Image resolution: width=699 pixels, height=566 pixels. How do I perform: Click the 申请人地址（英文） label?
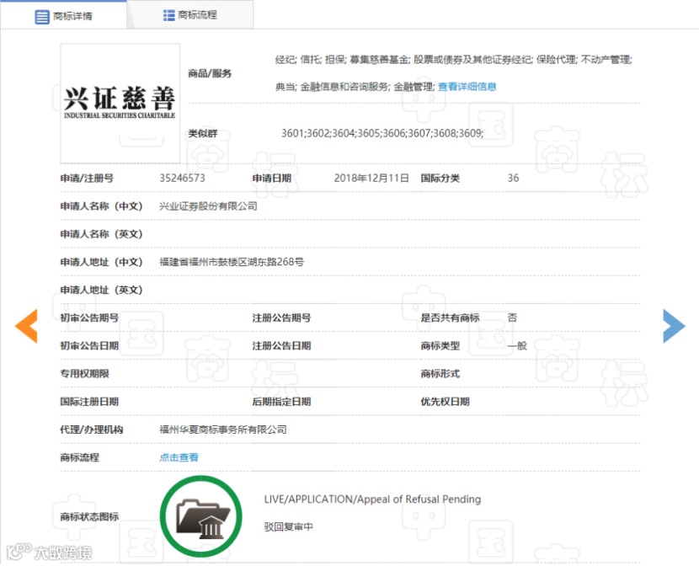(x=102, y=290)
